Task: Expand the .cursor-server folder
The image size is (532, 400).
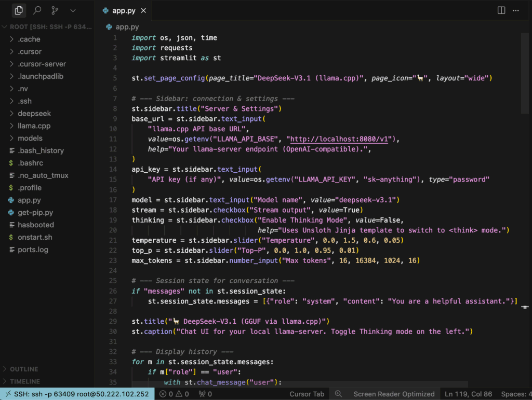Action: [47, 64]
